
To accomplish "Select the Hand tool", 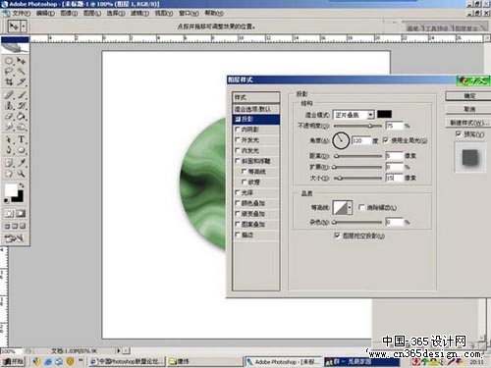I will (x=9, y=174).
